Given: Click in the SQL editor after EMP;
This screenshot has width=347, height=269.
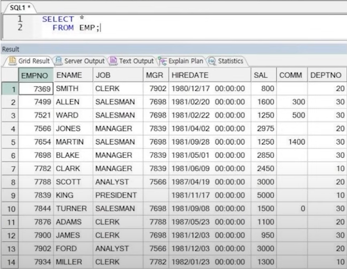Looking at the screenshot, I should click(101, 28).
